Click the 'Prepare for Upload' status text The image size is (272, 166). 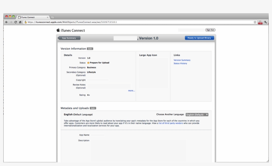pyautogui.click(x=100, y=63)
